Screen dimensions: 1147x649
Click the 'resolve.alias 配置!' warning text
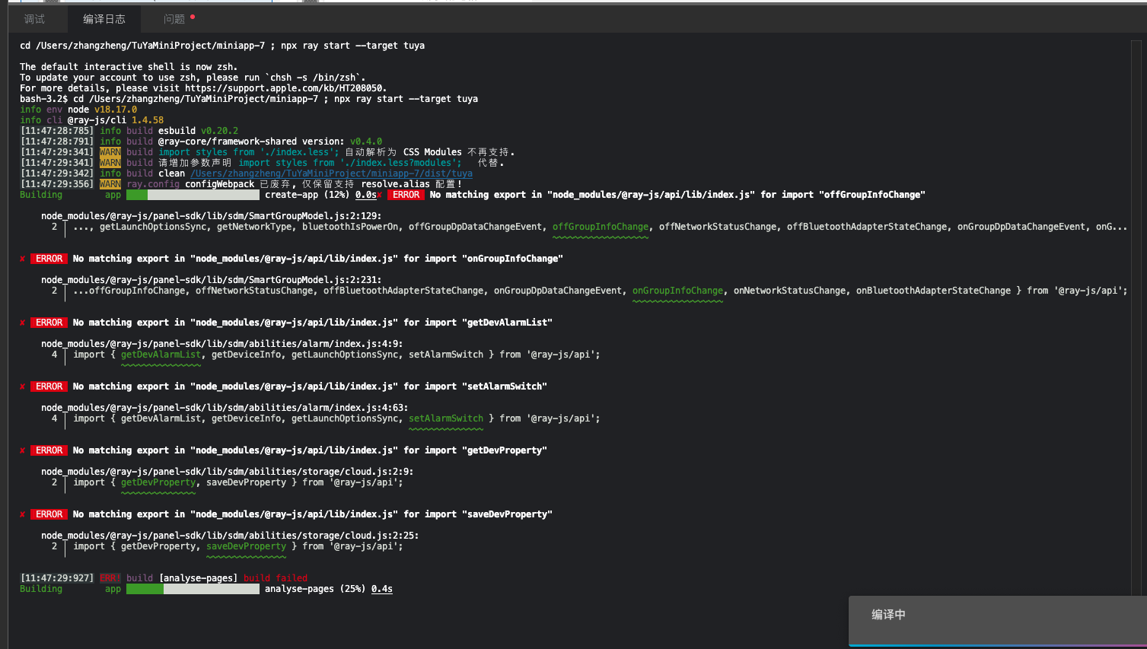[x=412, y=184]
